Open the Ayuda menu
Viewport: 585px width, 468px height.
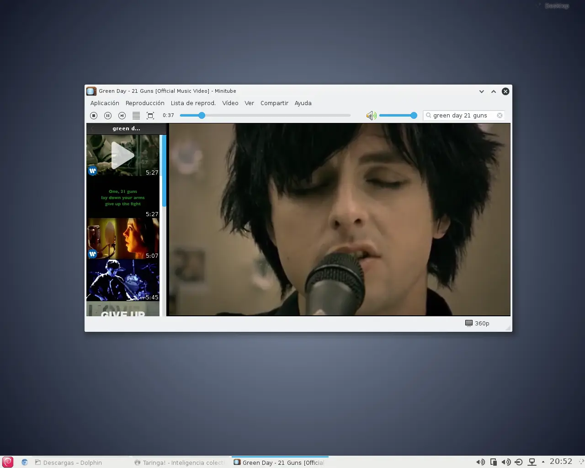coord(303,103)
